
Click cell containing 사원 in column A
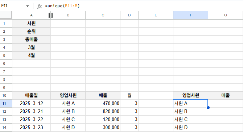(31, 23)
